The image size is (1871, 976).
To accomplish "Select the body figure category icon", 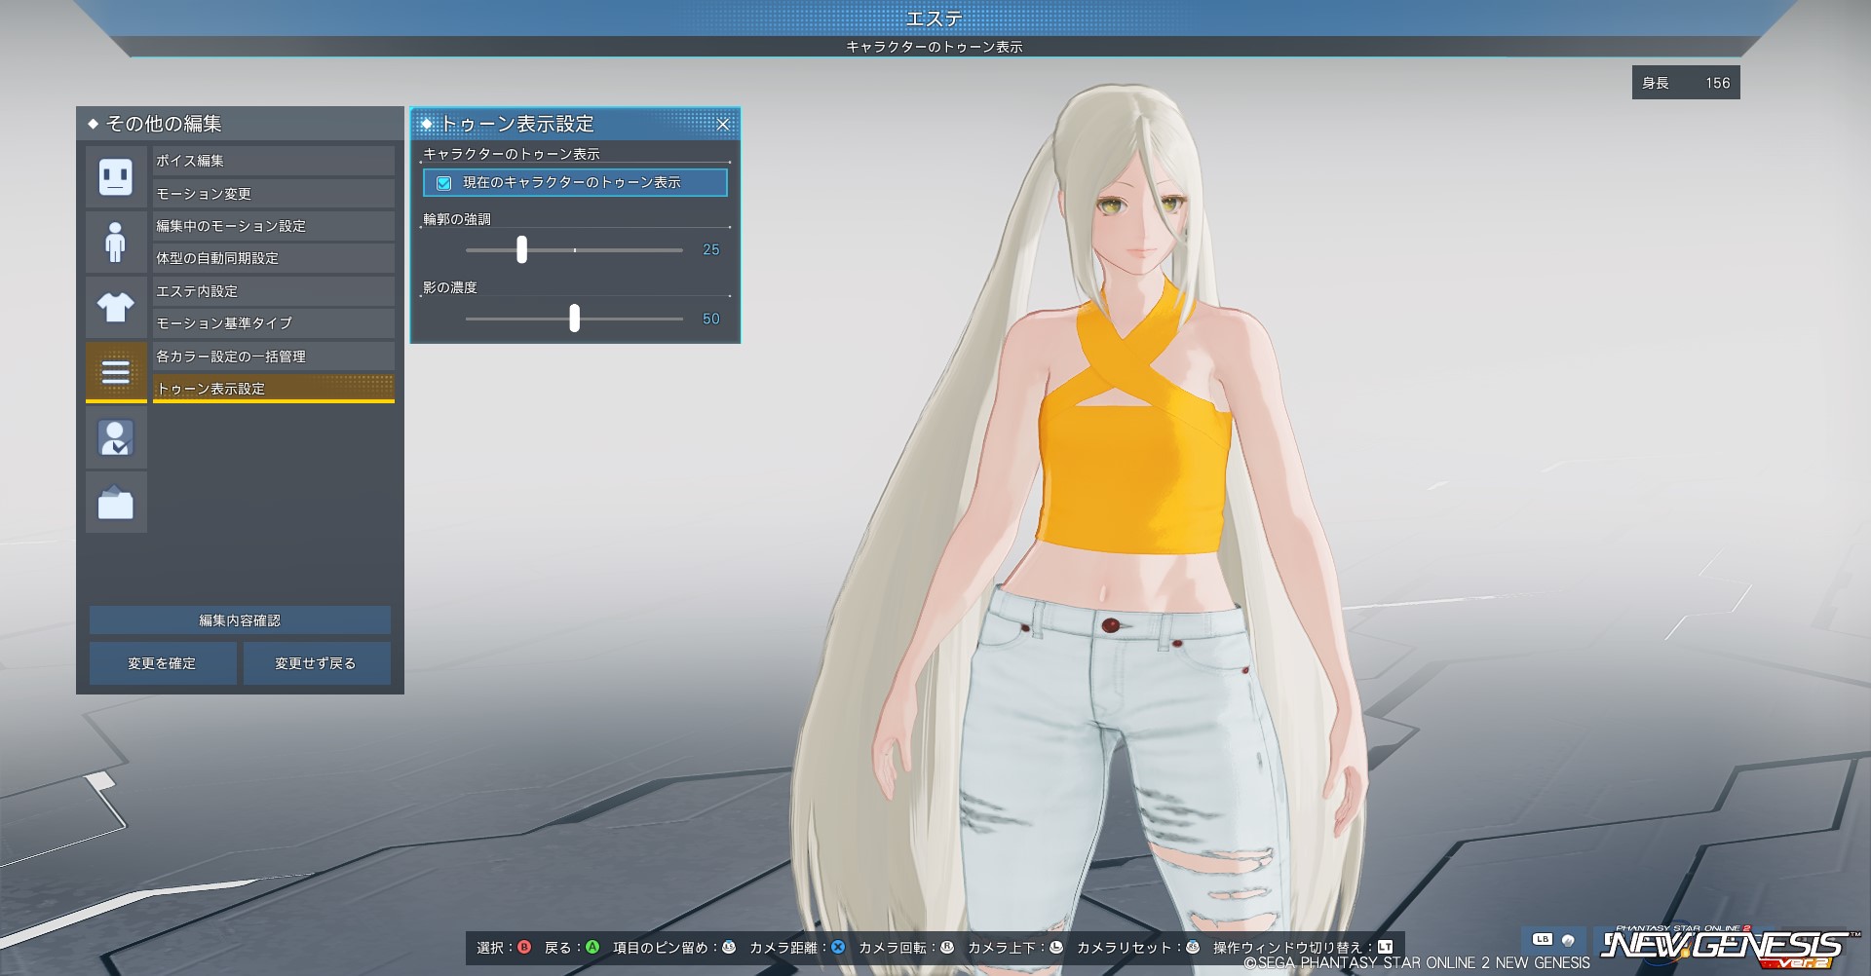I will 116,242.
